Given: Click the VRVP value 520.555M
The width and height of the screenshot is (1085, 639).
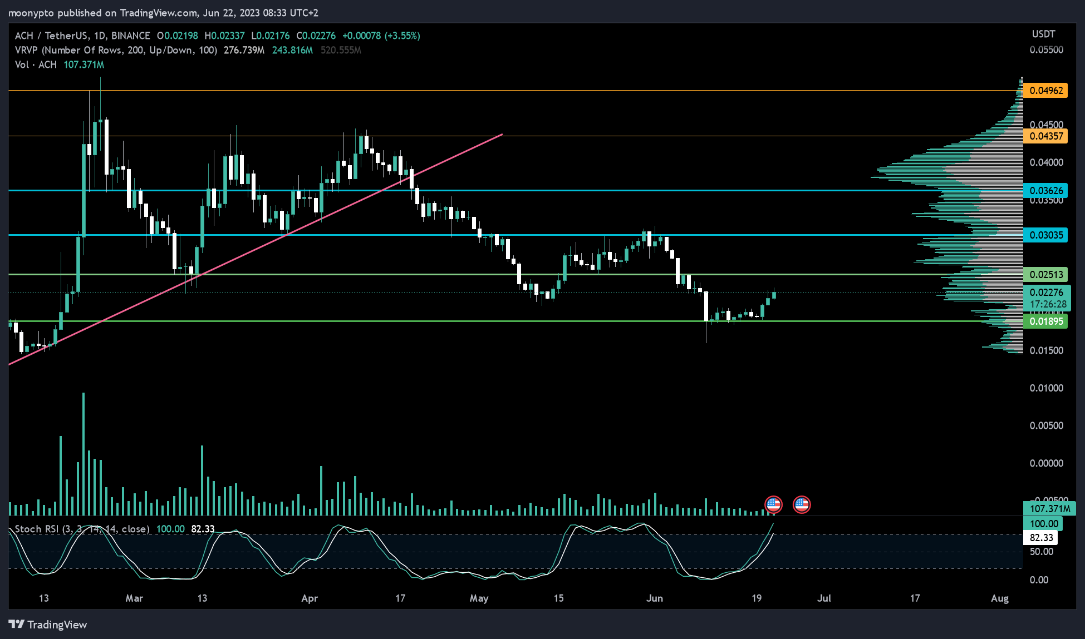Looking at the screenshot, I should pyautogui.click(x=341, y=50).
